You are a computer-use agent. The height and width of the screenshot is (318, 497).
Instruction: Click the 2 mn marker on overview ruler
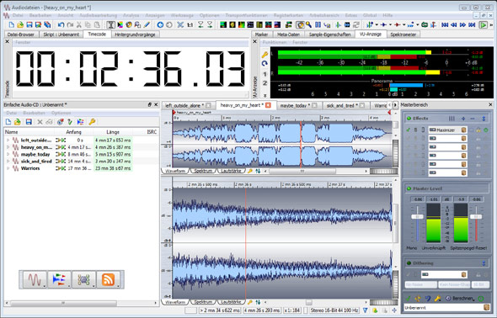(x=275, y=118)
